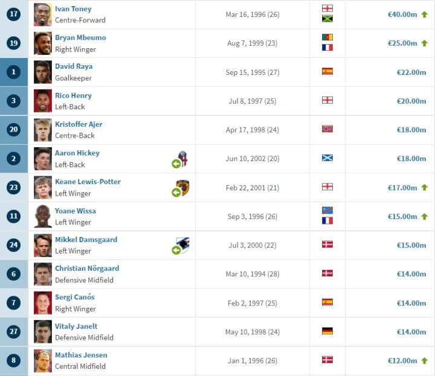Open David Raya market value €22.00m
This screenshot has height=376, width=435.
tap(411, 72)
